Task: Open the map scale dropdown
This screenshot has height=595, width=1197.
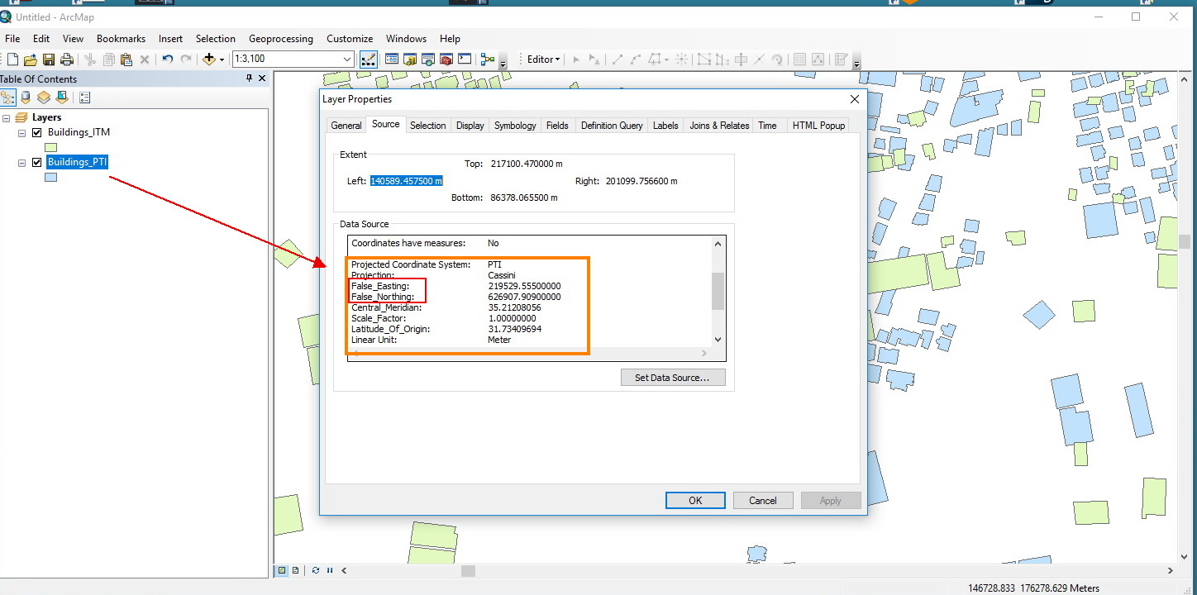Action: [348, 59]
